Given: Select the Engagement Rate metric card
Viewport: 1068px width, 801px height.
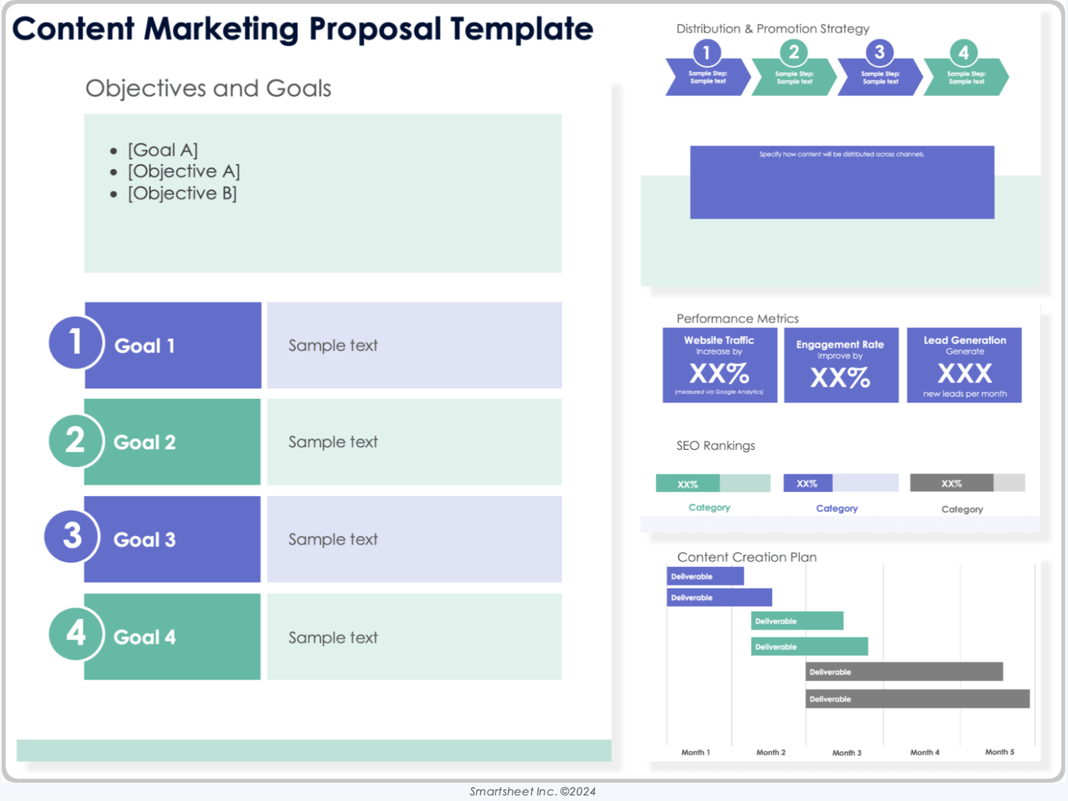Looking at the screenshot, I should [841, 365].
